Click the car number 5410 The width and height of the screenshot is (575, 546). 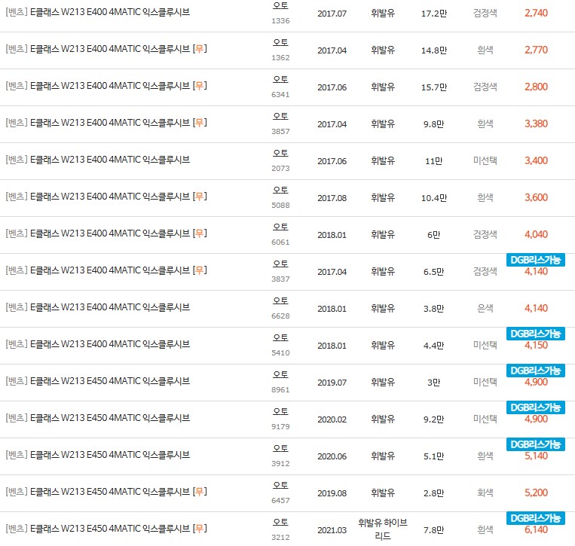[x=280, y=353]
